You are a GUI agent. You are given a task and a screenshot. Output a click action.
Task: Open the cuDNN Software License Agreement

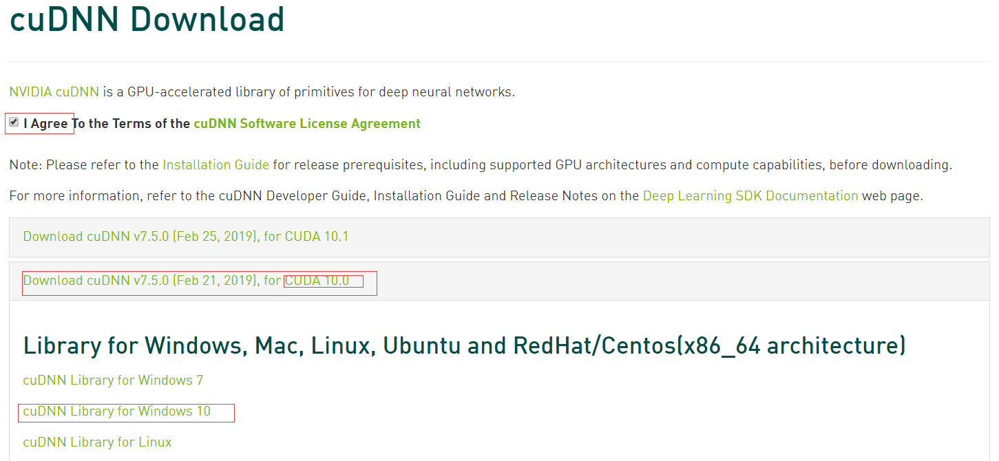[x=306, y=124]
